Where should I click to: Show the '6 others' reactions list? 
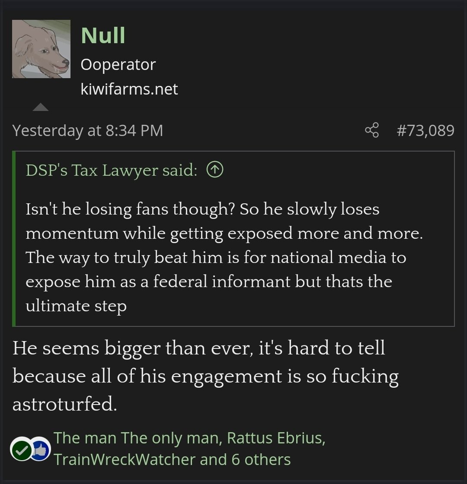click(x=261, y=459)
